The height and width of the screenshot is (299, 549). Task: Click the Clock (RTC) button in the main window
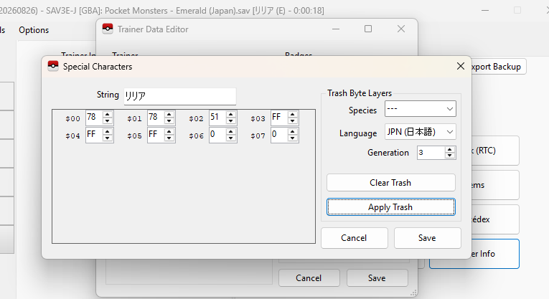(494, 151)
